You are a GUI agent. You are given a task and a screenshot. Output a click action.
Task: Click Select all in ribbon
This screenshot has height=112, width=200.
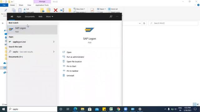click(113, 9)
